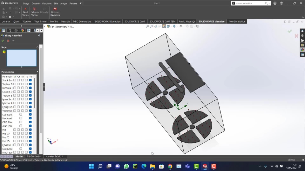305x171 pixels.
Task: Switch to Flow Simulation tab
Action: tap(237, 22)
